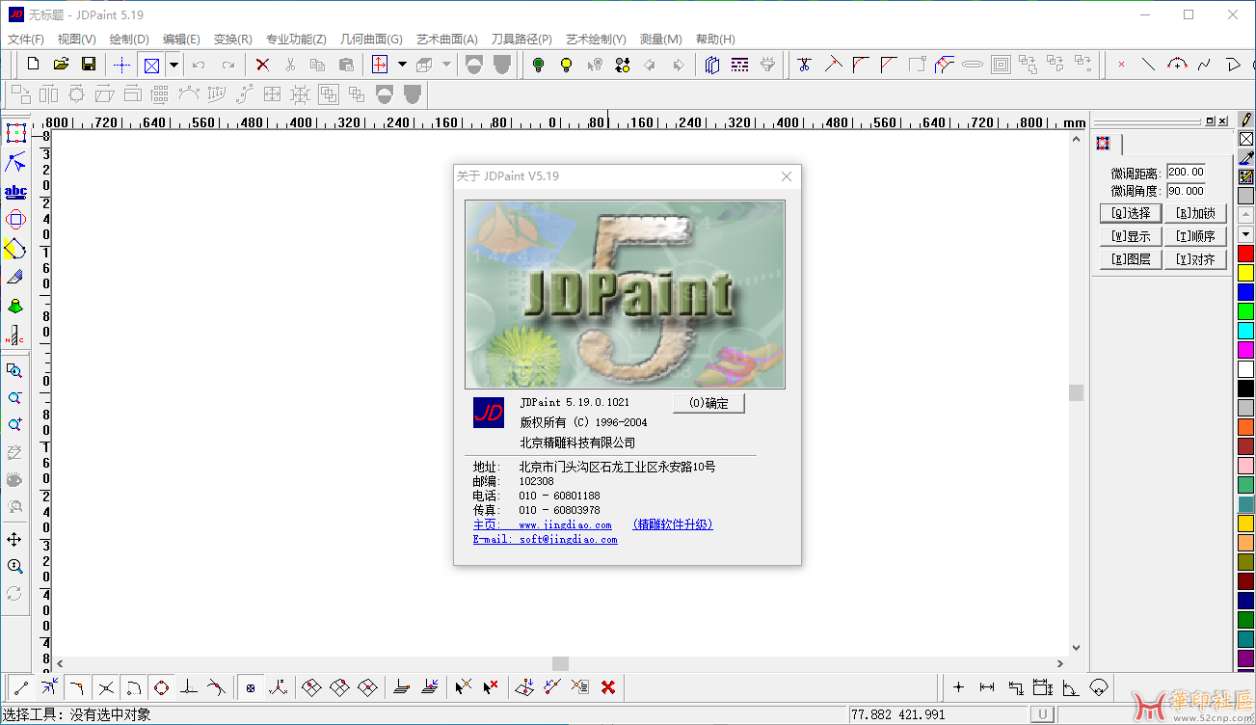Screen dimensions: 1256x725
Task: Select the straight line drawing tool
Action: (1148, 65)
